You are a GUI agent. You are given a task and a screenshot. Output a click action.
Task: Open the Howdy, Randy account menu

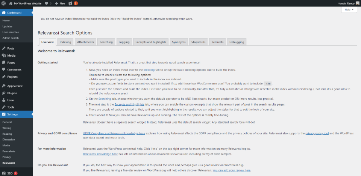pyautogui.click(x=347, y=3)
